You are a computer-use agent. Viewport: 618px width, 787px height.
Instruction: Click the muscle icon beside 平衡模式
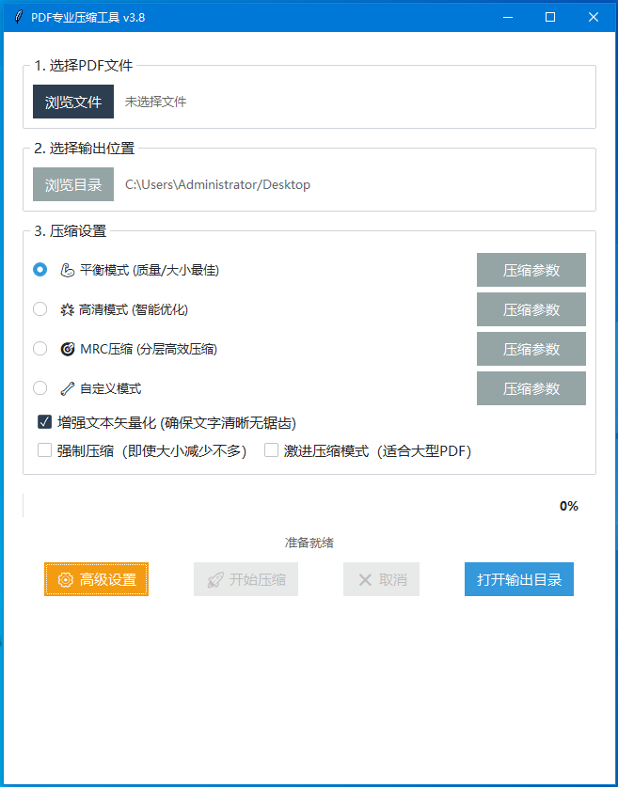(67, 270)
